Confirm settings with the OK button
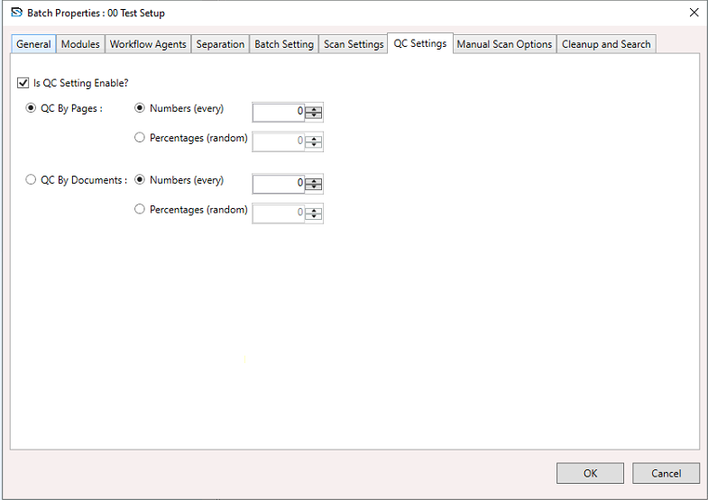This screenshot has height=500, width=708. (x=590, y=473)
